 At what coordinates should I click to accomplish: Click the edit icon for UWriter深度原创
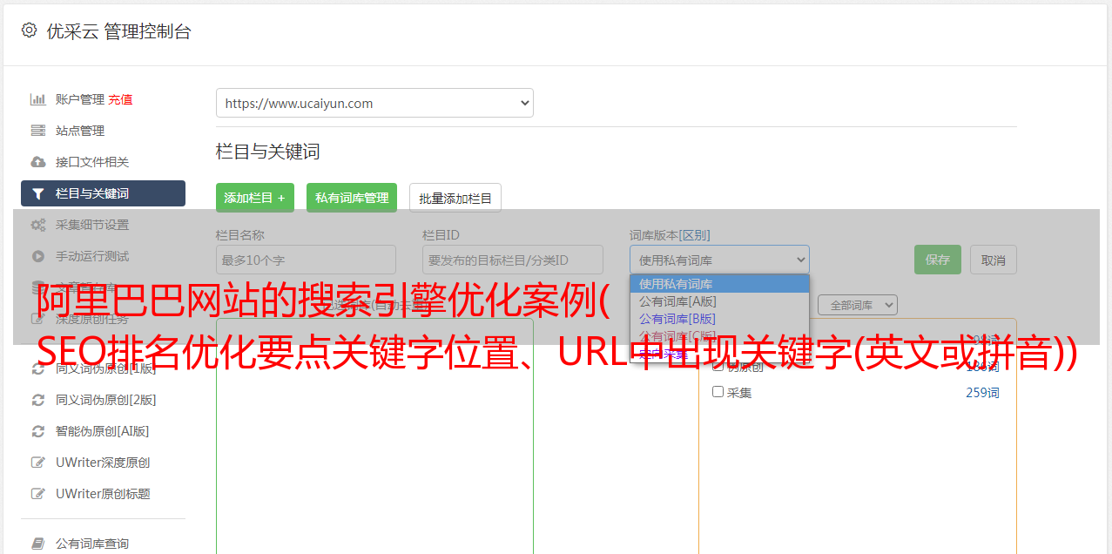tap(38, 463)
